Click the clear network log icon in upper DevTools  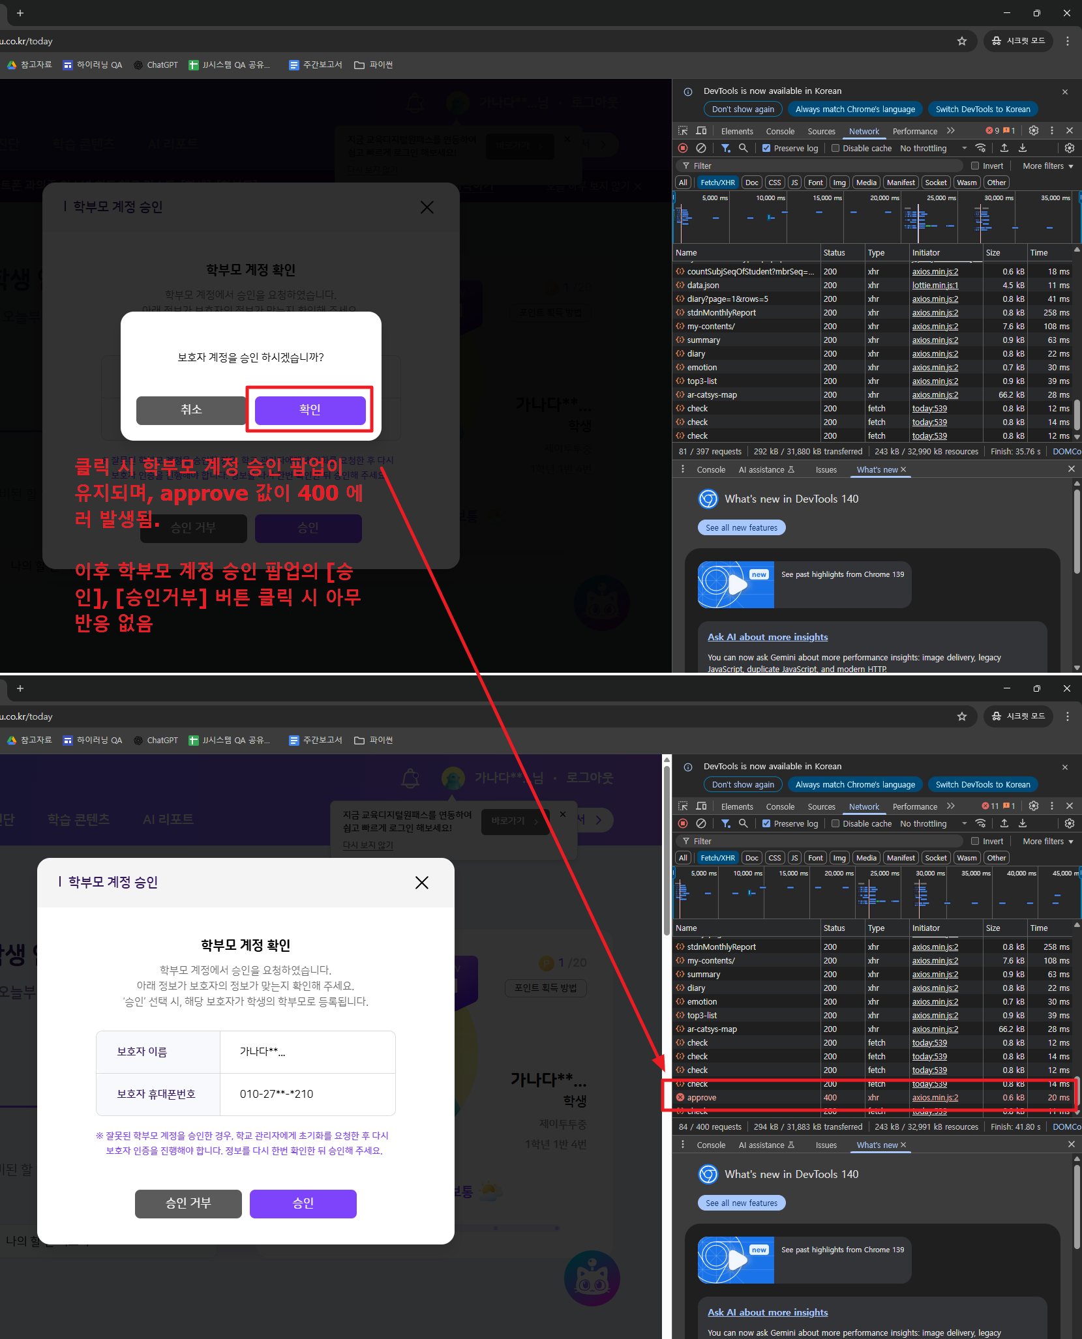click(x=701, y=148)
